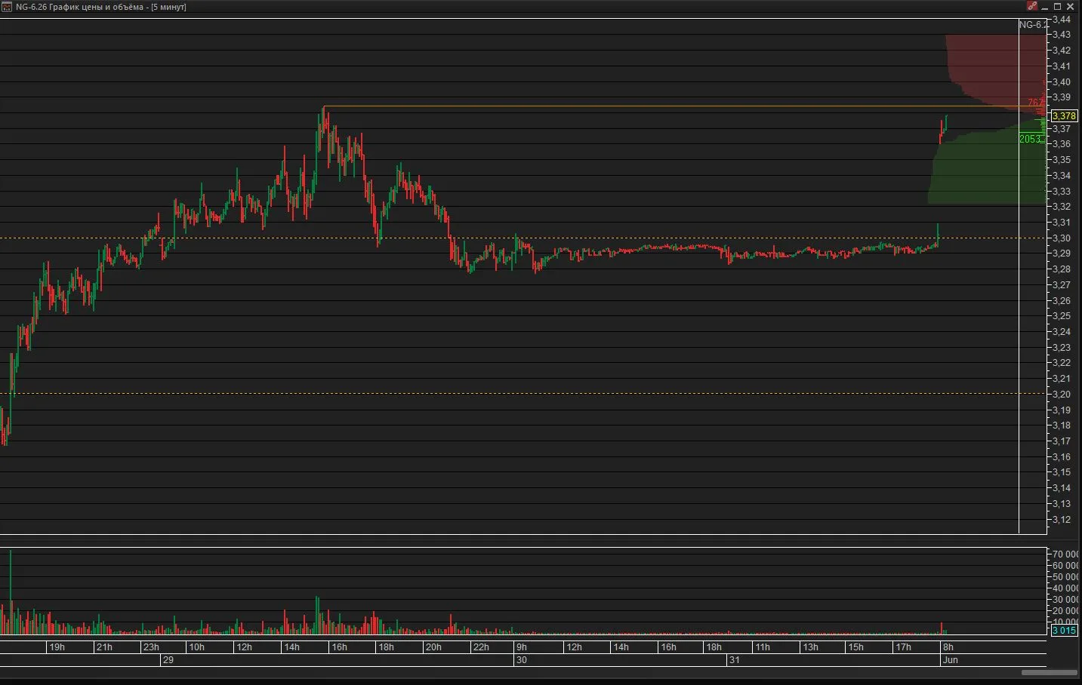The image size is (1082, 685).
Task: Click the 3,17 price axis label
Action: pos(1062,441)
